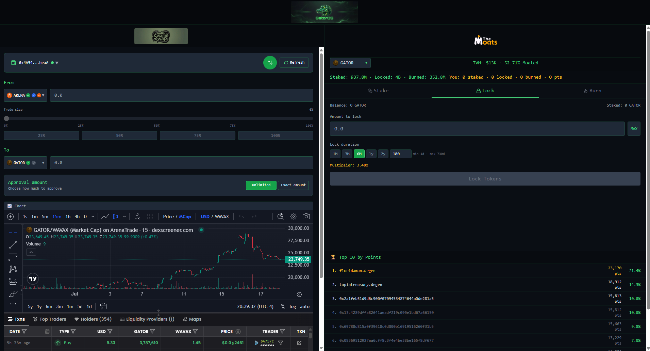The width and height of the screenshot is (650, 351).
Task: Set trade size with 50% button
Action: click(119, 135)
